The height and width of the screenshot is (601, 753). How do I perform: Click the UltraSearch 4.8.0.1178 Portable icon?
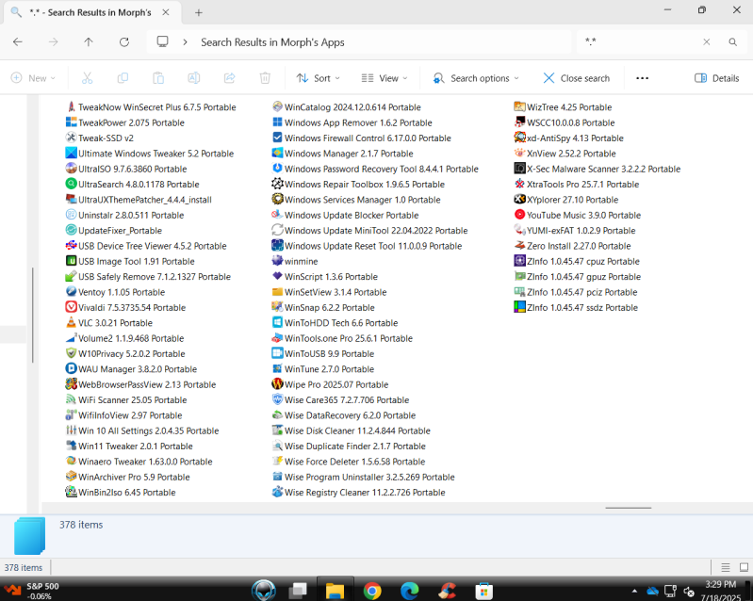pos(71,184)
